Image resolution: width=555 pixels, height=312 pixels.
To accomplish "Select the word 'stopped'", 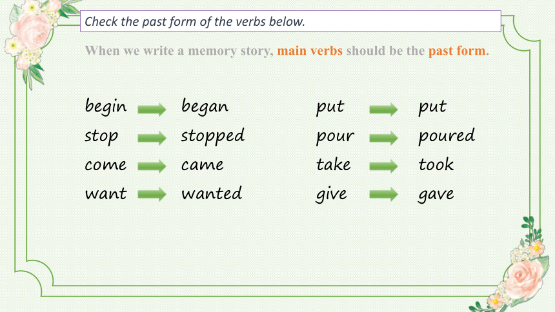I will [213, 136].
